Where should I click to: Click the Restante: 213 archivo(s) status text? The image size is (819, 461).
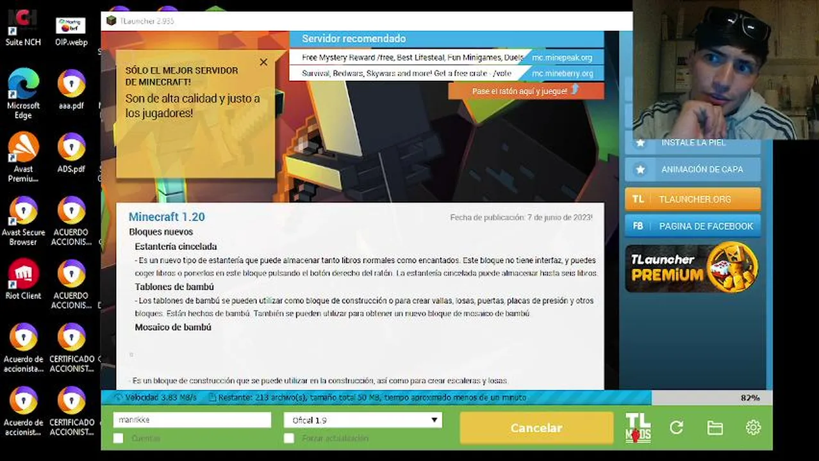372,398
